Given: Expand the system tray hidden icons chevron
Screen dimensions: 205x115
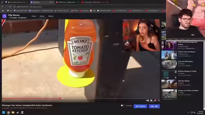Looking at the screenshot, I should coord(188,112).
